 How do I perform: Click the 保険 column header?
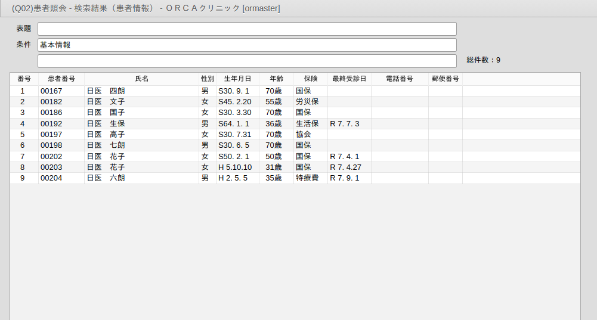pyautogui.click(x=310, y=79)
